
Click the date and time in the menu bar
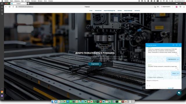point(180,1)
